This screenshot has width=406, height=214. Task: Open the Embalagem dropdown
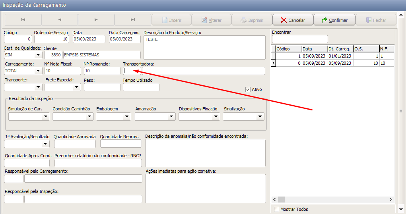(126, 116)
